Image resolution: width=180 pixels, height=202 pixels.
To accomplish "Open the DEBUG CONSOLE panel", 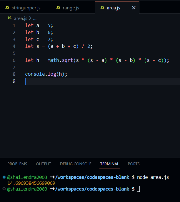I will point(76,164).
